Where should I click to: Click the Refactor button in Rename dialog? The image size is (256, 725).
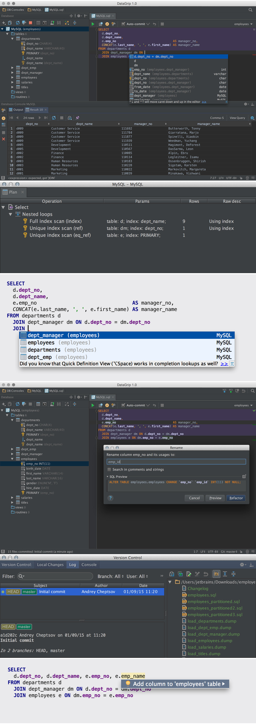[236, 498]
